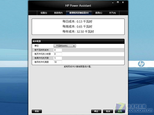Minimize the HP Power Assistant window
Image resolution: width=154 pixels, height=115 pixels.
pos(113,2)
